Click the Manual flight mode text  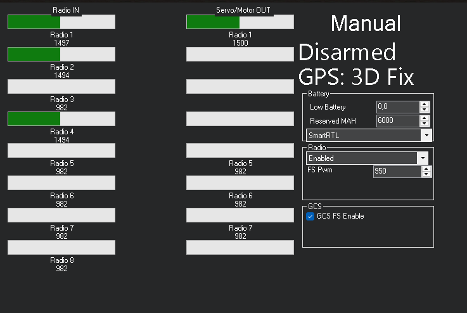click(366, 23)
